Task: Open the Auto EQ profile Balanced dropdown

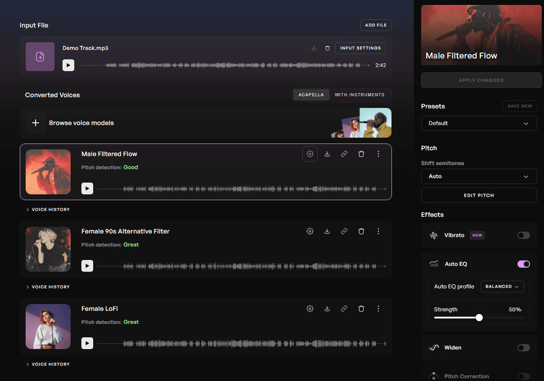Action: coord(502,287)
